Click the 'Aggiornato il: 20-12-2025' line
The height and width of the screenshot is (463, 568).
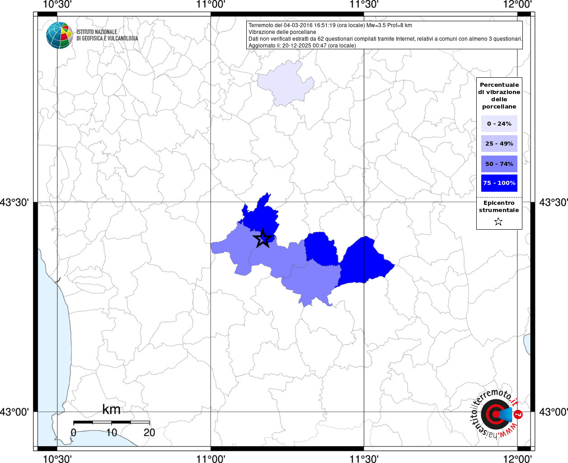tap(302, 46)
